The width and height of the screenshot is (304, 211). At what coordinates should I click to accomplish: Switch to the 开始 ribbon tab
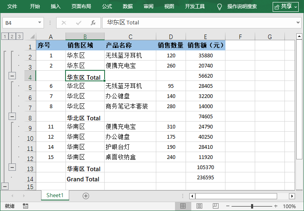pos(35,7)
